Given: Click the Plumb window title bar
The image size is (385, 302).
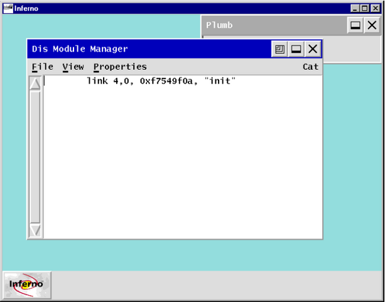Looking at the screenshot, I should tap(274, 25).
